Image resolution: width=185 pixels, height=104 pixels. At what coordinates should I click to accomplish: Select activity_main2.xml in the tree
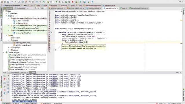pos(23,45)
